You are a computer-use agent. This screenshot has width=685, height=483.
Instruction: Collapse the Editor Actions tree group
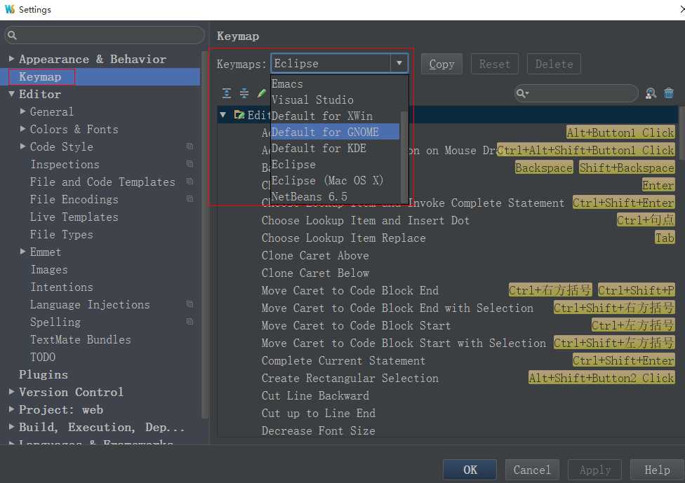(x=222, y=115)
